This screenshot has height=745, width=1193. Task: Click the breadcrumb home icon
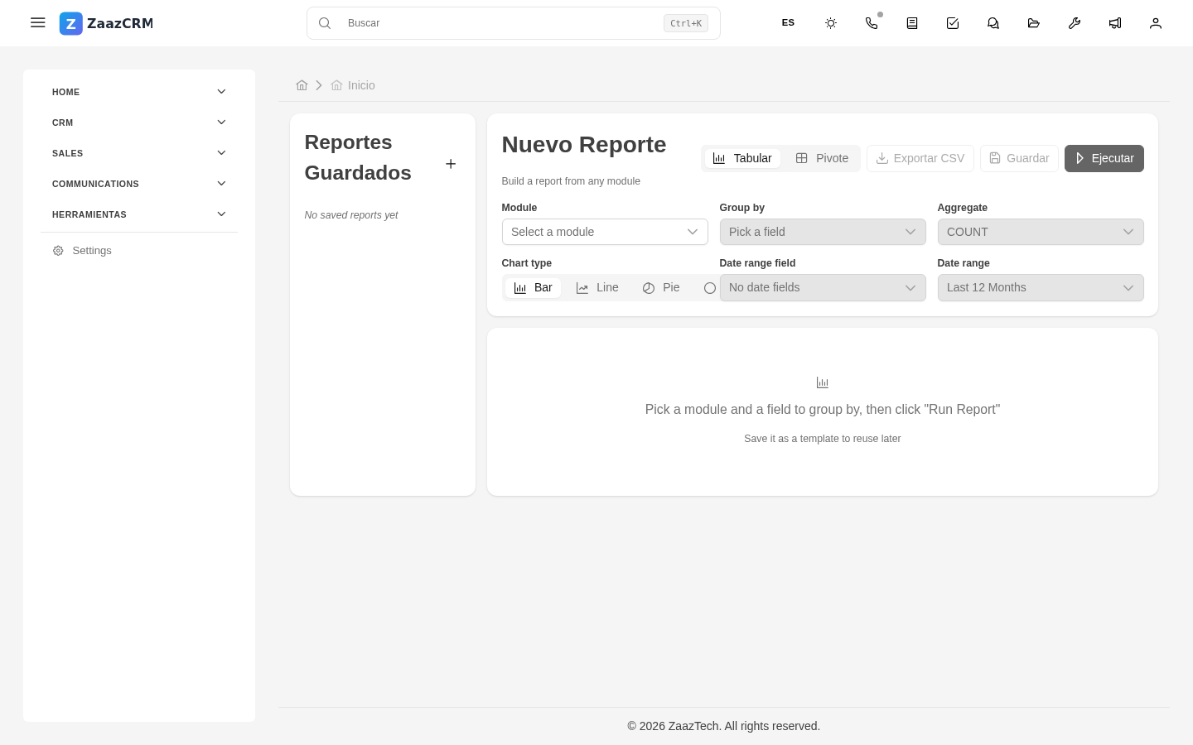click(x=302, y=85)
